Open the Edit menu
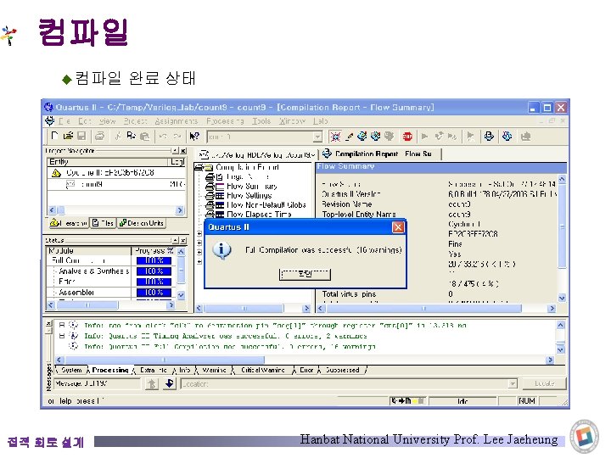This screenshot has height=458, width=611. pyautogui.click(x=85, y=121)
